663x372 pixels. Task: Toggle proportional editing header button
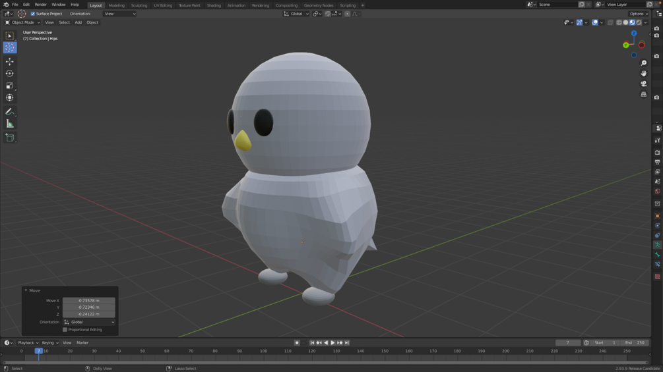point(347,14)
